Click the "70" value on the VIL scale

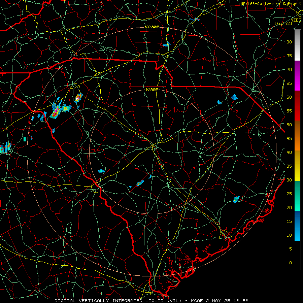(x=289, y=70)
